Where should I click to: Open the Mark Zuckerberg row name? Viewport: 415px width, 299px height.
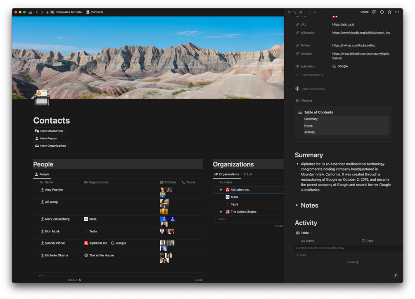pos(57,219)
